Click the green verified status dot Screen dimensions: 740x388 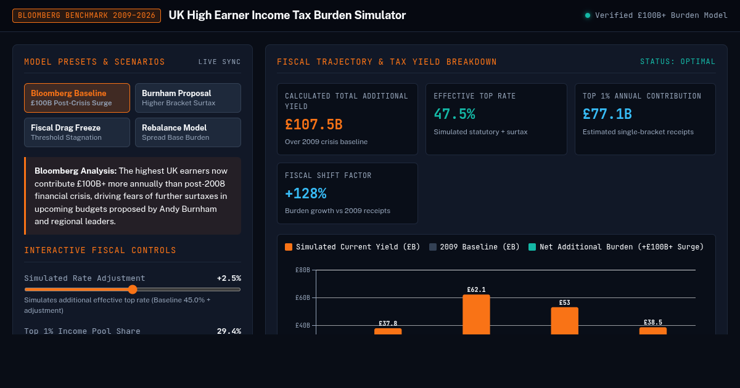(588, 15)
